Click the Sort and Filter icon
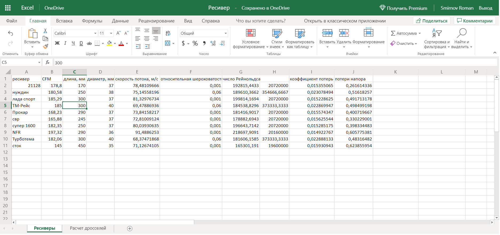 point(437,33)
